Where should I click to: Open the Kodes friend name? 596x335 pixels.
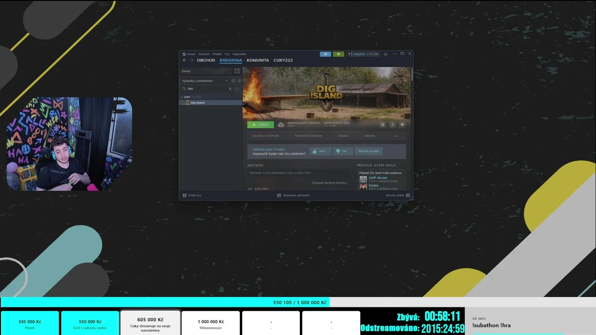point(373,186)
